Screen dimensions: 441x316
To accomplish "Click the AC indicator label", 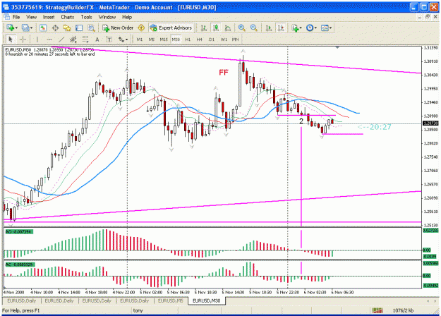I will coord(20,265).
